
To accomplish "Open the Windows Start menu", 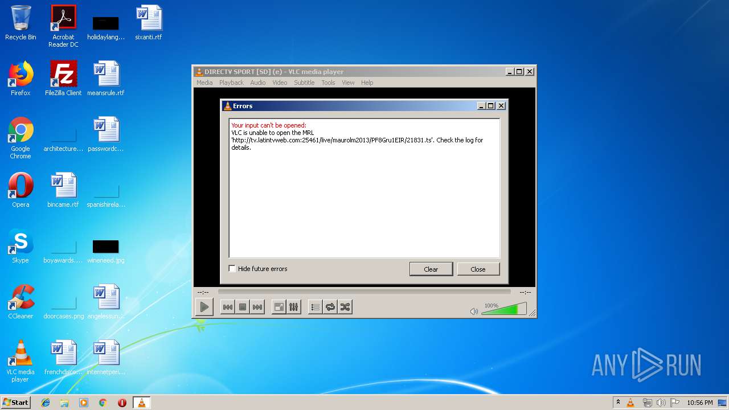I will (x=15, y=403).
